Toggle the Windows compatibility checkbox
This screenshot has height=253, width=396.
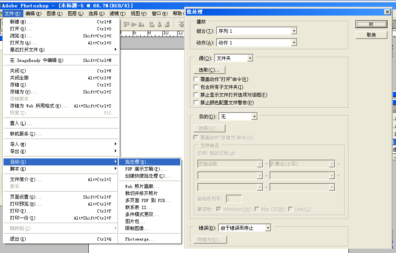219,209
